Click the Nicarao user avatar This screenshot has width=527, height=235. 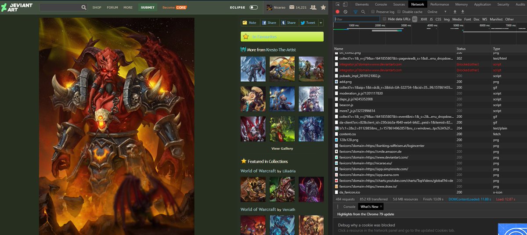tap(270, 7)
